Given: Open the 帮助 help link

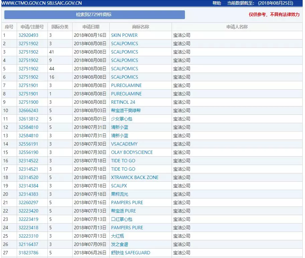Looking at the screenshot, I should click(216, 3).
